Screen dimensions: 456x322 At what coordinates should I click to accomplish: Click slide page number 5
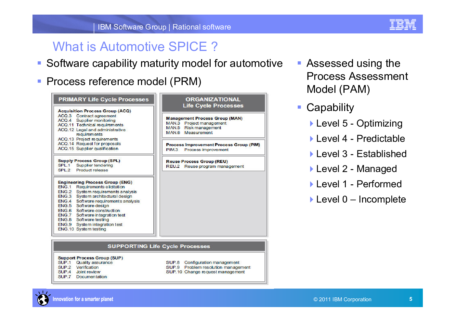pos(411,299)
